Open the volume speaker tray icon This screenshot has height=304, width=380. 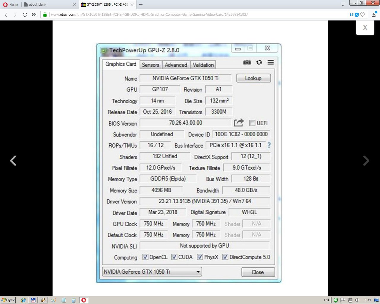(x=357, y=300)
